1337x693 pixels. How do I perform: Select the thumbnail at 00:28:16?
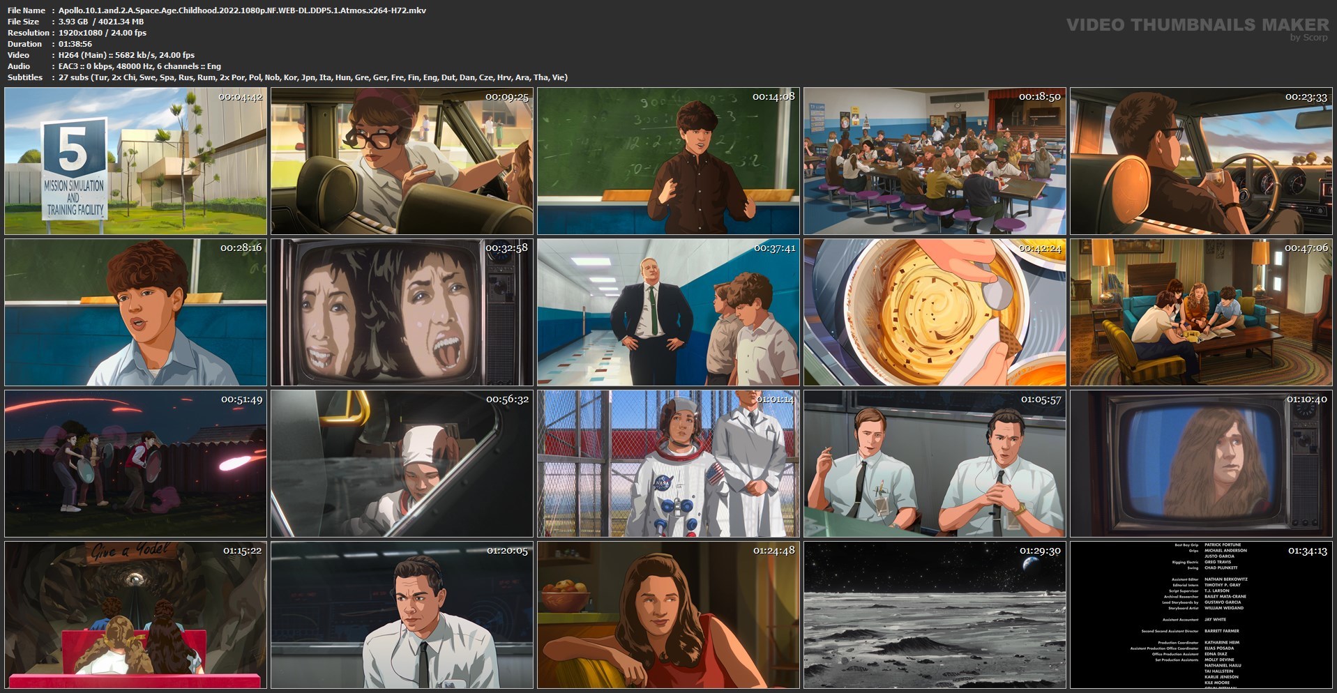tap(135, 312)
